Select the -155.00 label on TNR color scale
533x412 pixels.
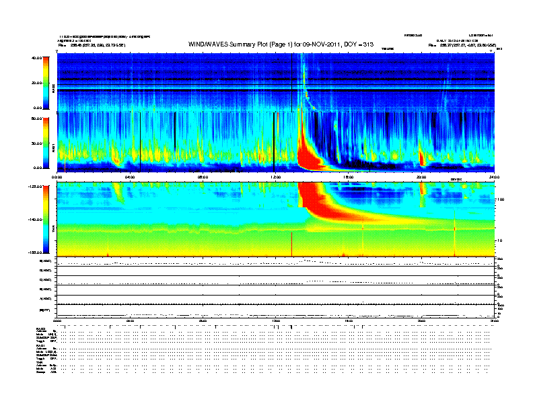pyautogui.click(x=36, y=252)
